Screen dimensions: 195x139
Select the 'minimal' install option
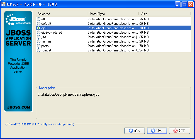[x=38, y=41]
